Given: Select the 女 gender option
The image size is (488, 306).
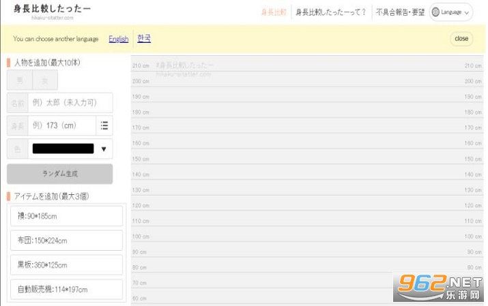Looking at the screenshot, I should point(45,80).
